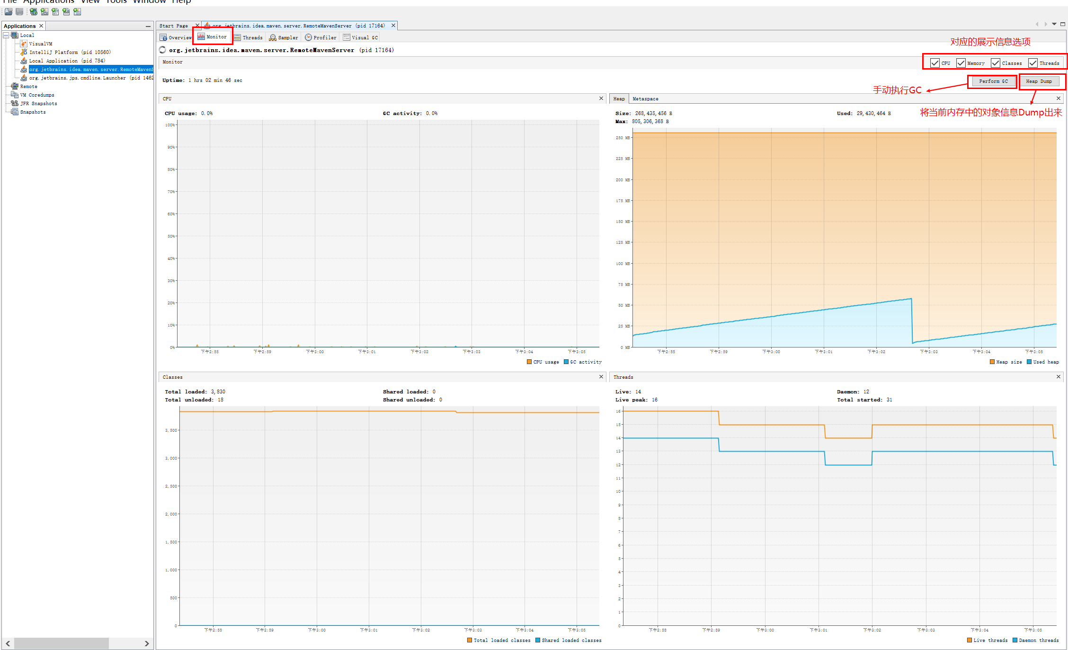Viewport: 1068px width, 650px height.
Task: Open the Profiler tab
Action: (320, 37)
